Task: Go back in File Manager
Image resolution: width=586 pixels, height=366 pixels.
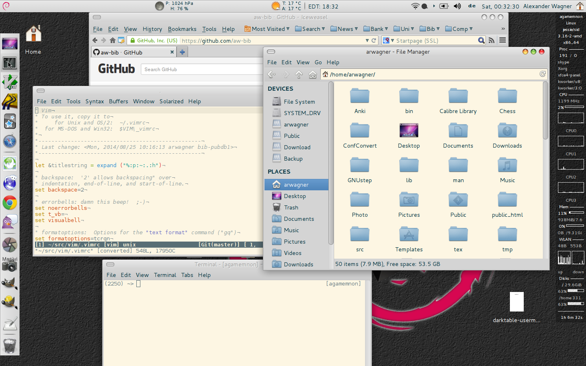Action: [271, 74]
